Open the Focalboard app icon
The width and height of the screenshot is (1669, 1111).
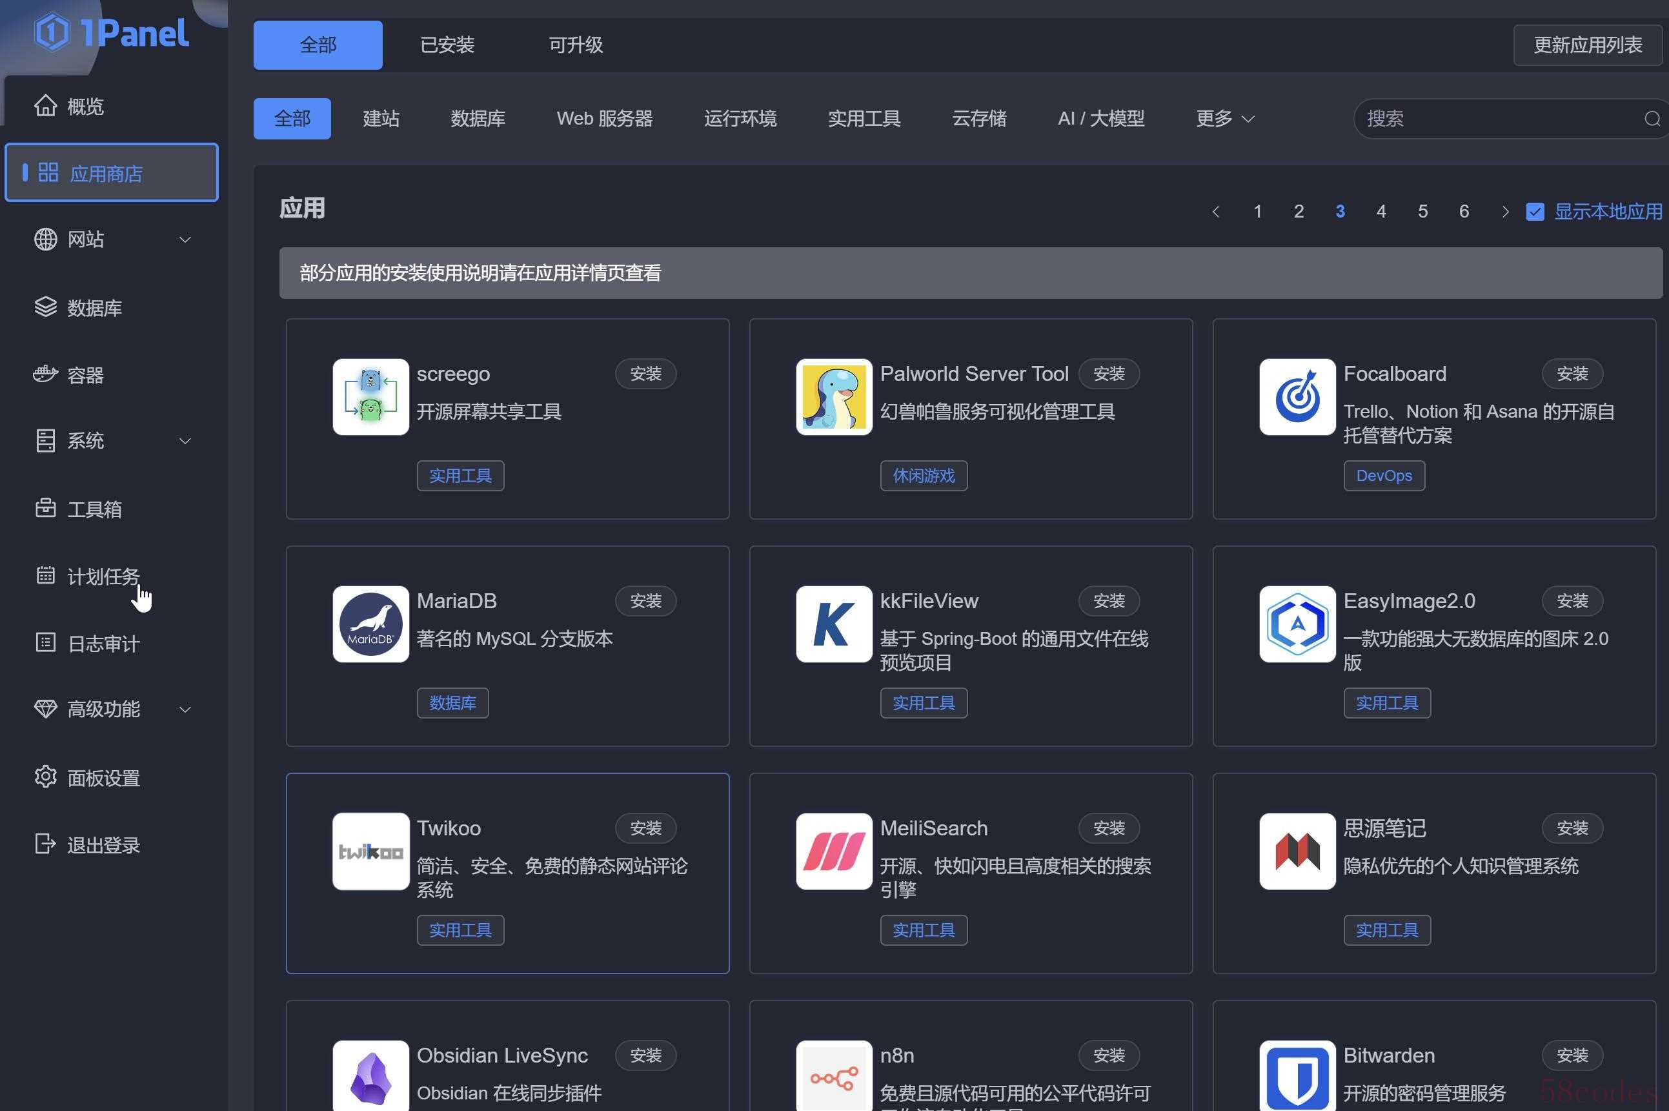tap(1297, 397)
